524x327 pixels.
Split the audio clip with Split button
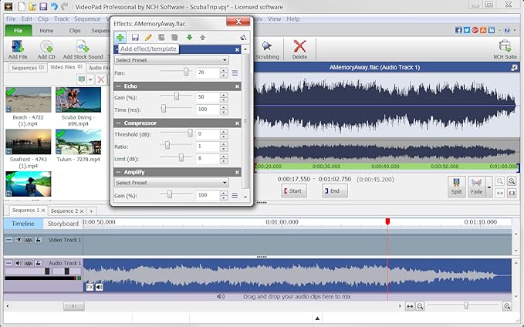(x=456, y=187)
